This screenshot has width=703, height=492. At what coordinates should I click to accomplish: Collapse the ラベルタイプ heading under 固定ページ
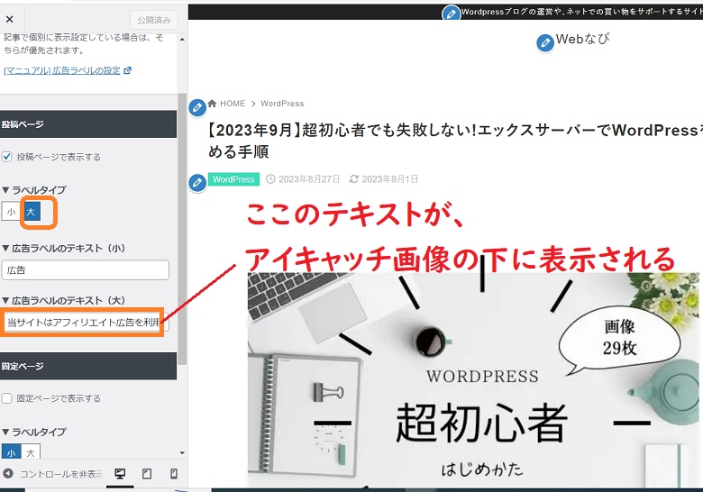coord(34,432)
